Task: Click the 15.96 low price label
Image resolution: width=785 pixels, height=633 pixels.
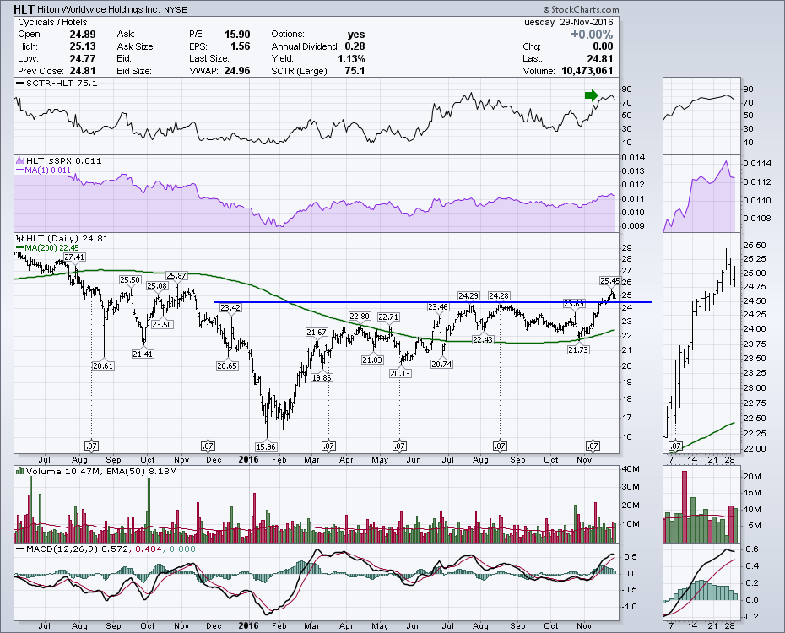Action: 267,446
